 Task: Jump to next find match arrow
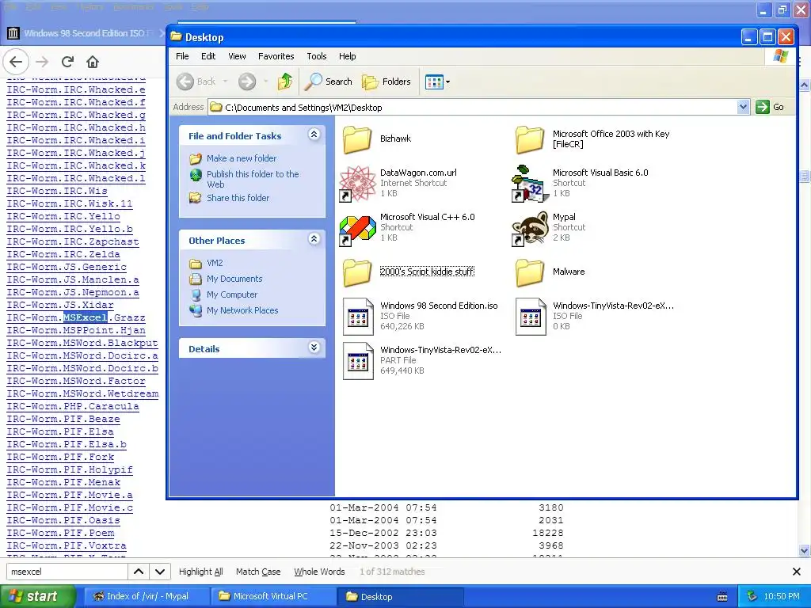pyautogui.click(x=160, y=572)
